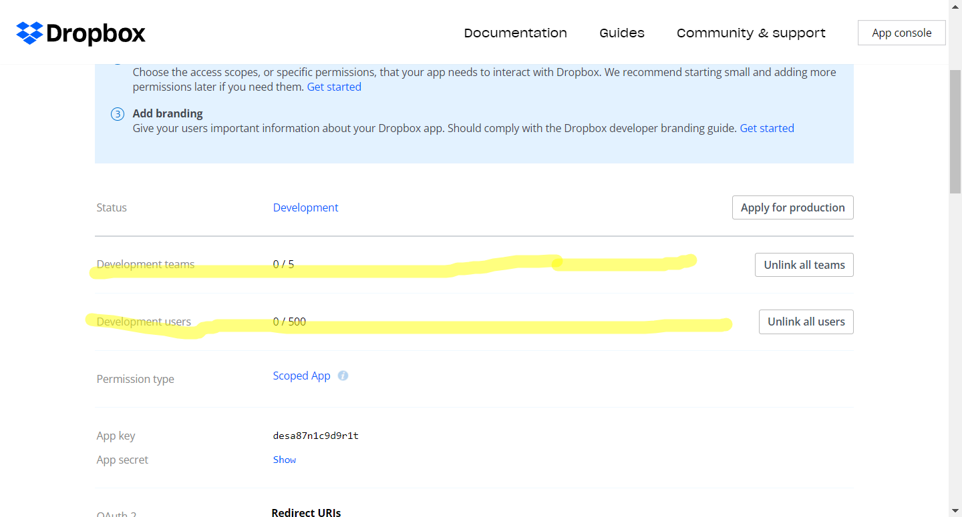This screenshot has width=962, height=517.
Task: Click the Development users label
Action: click(144, 322)
